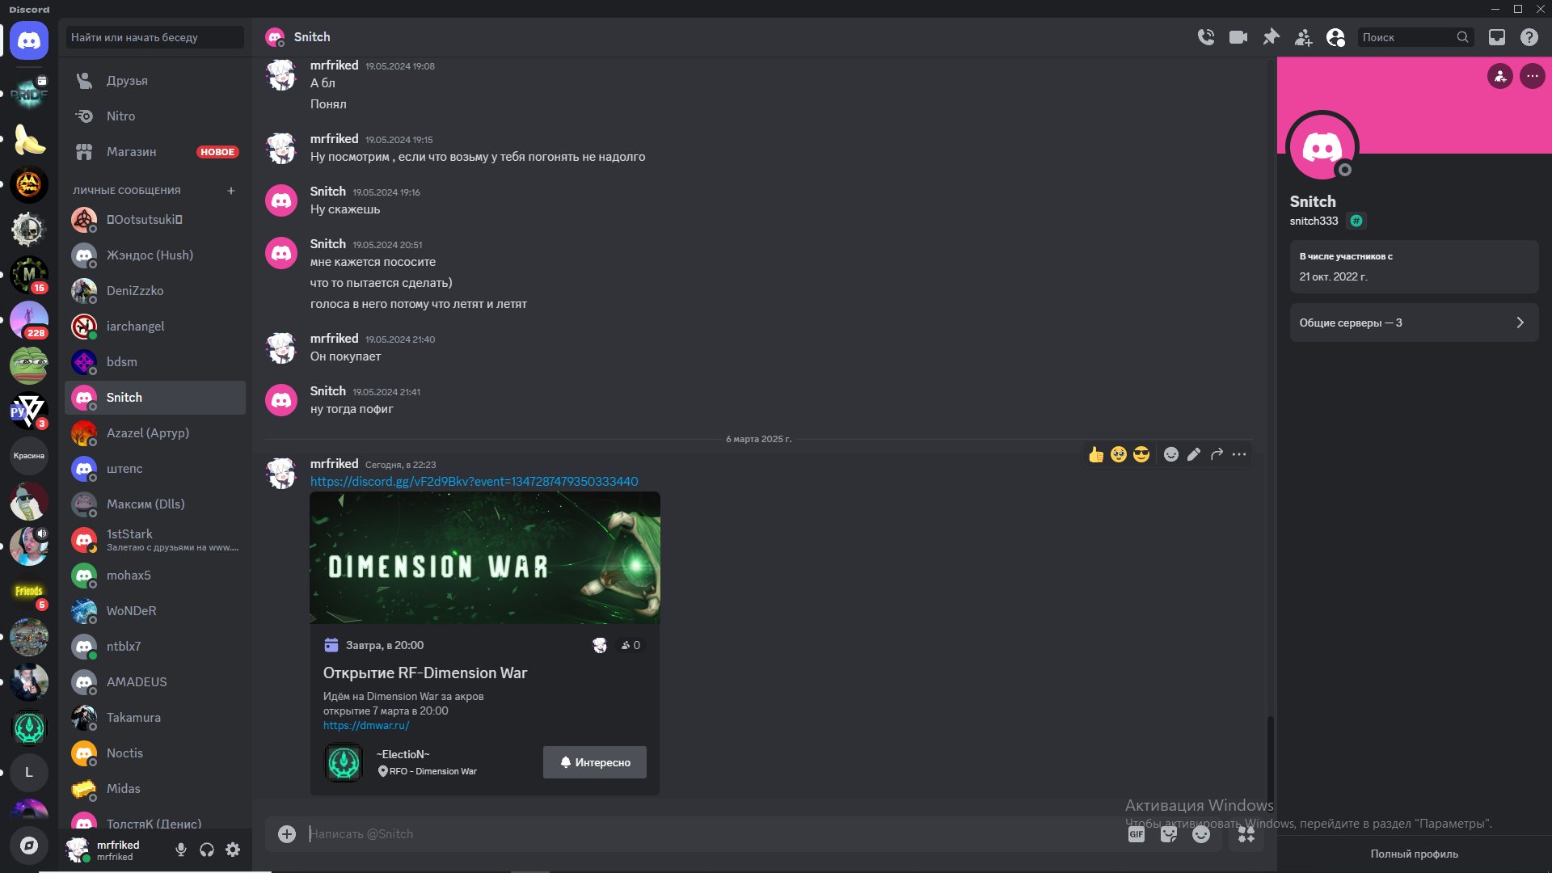
Task: Open the Dimension War event banner
Action: (485, 558)
